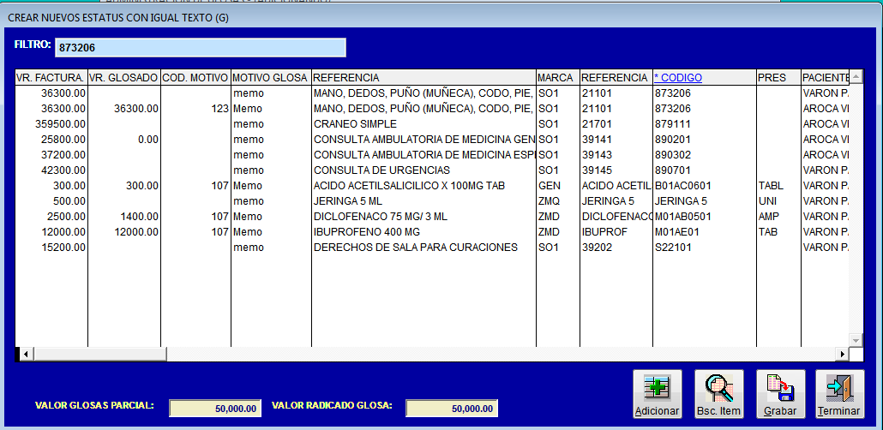The width and height of the screenshot is (883, 430).
Task: Click the horizontal scrollbar thumb
Action: [99, 354]
